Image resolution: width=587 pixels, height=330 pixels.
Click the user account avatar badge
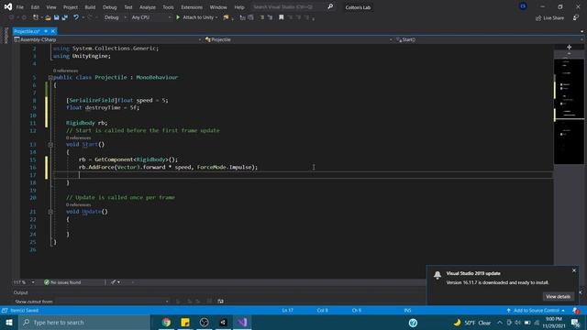523,6
